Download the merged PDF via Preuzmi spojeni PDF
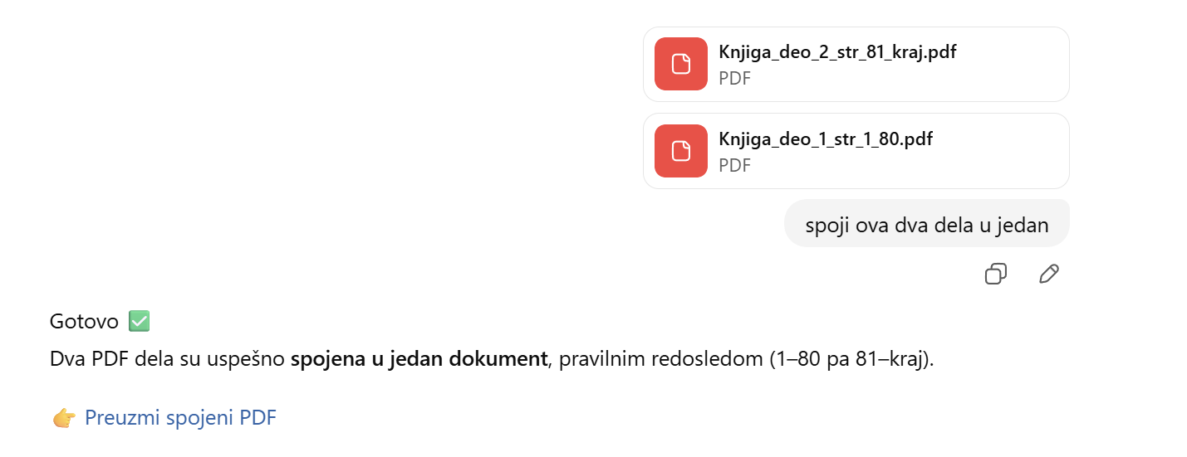The height and width of the screenshot is (457, 1187). click(x=180, y=418)
